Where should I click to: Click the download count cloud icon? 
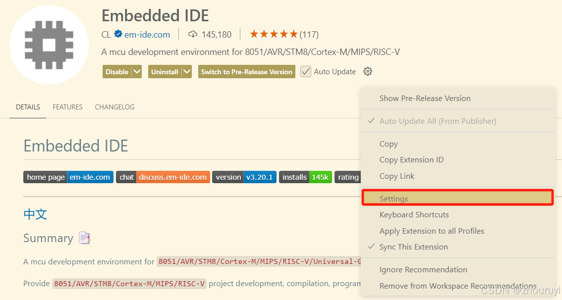tap(193, 34)
